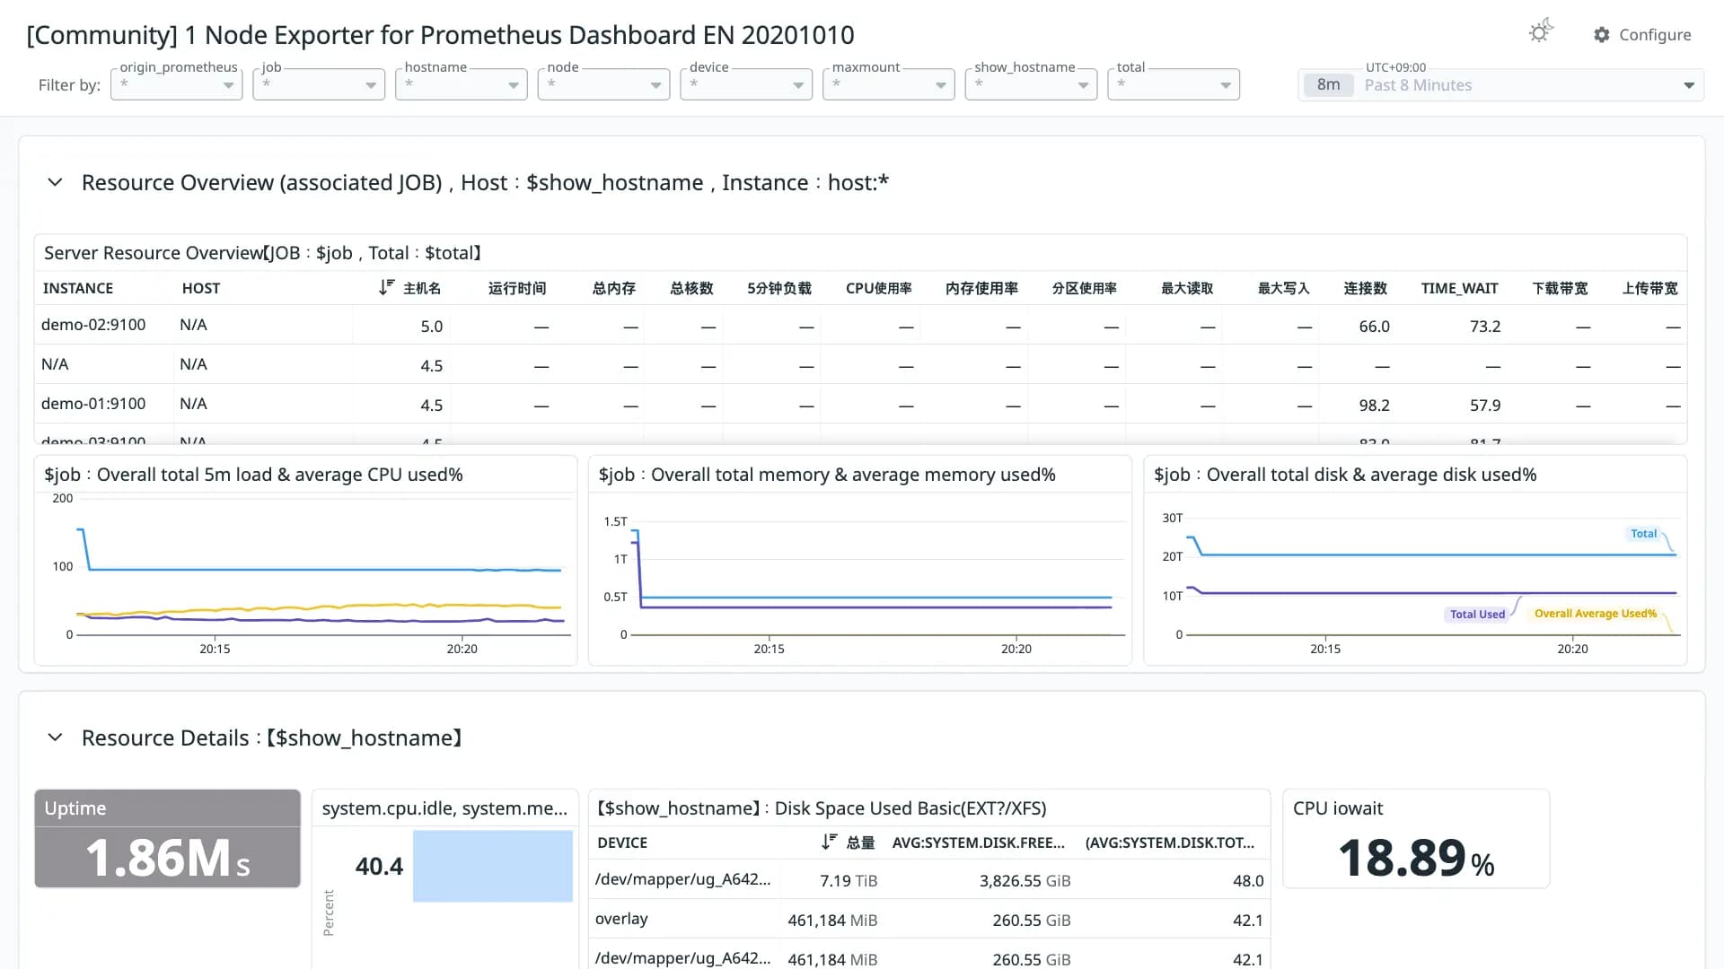The height and width of the screenshot is (969, 1724).
Task: Click the 8m time badge
Action: coord(1328,85)
